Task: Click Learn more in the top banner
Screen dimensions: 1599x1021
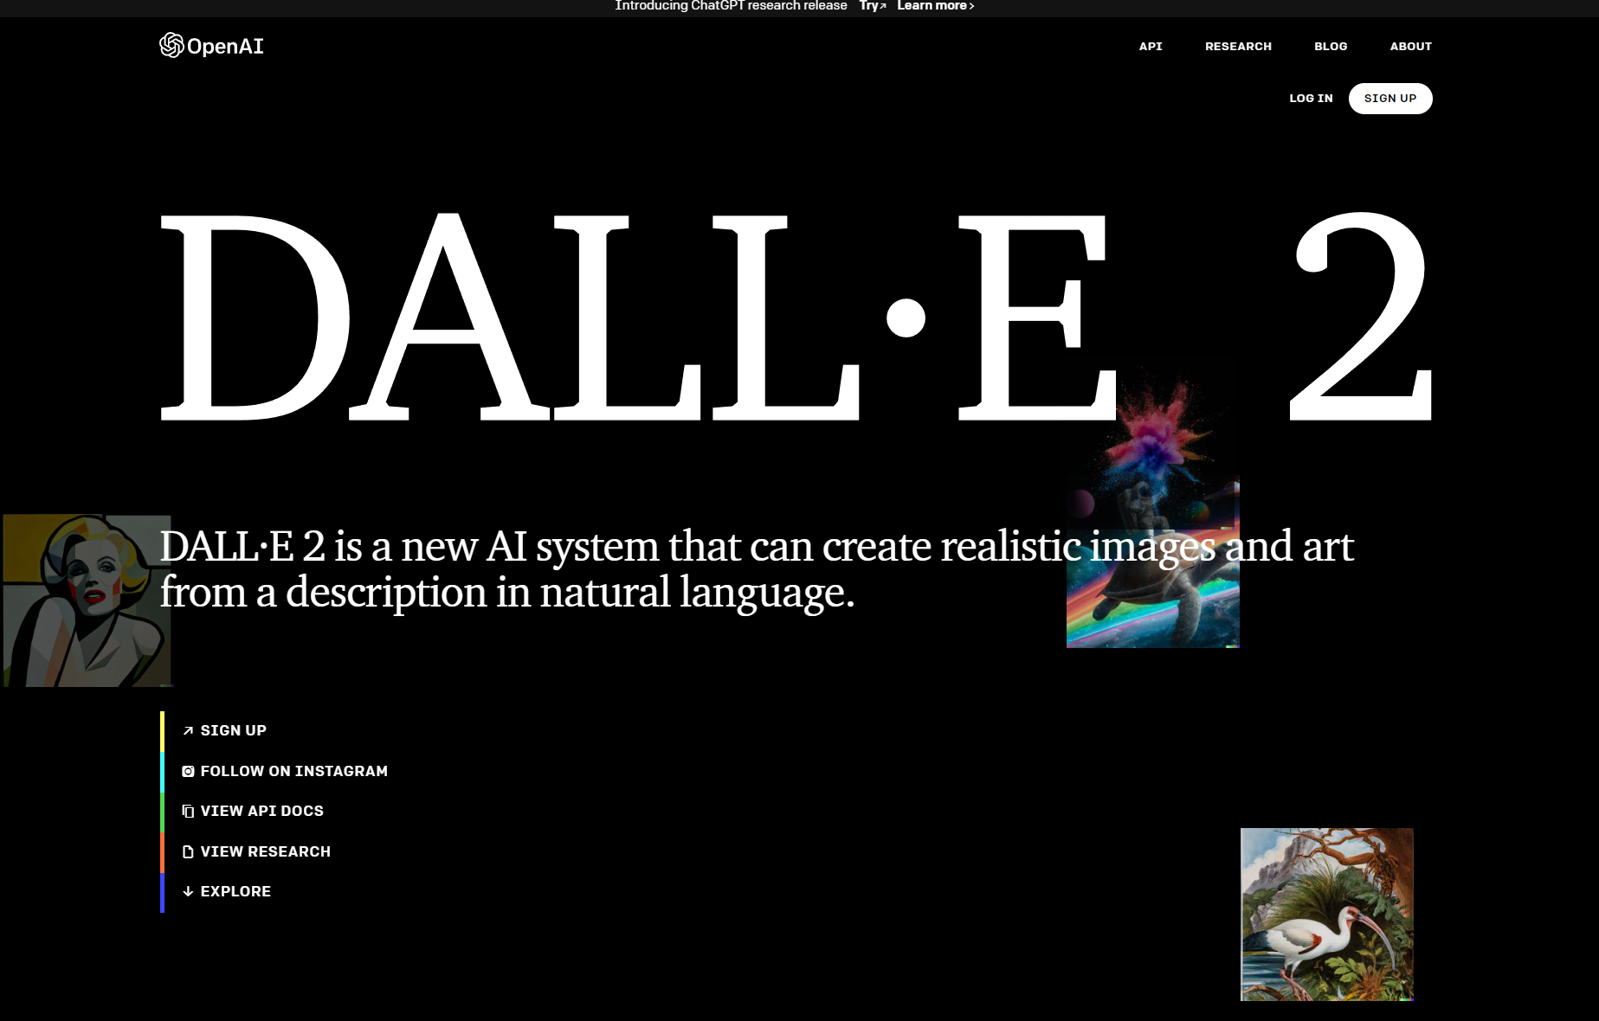Action: coord(935,6)
